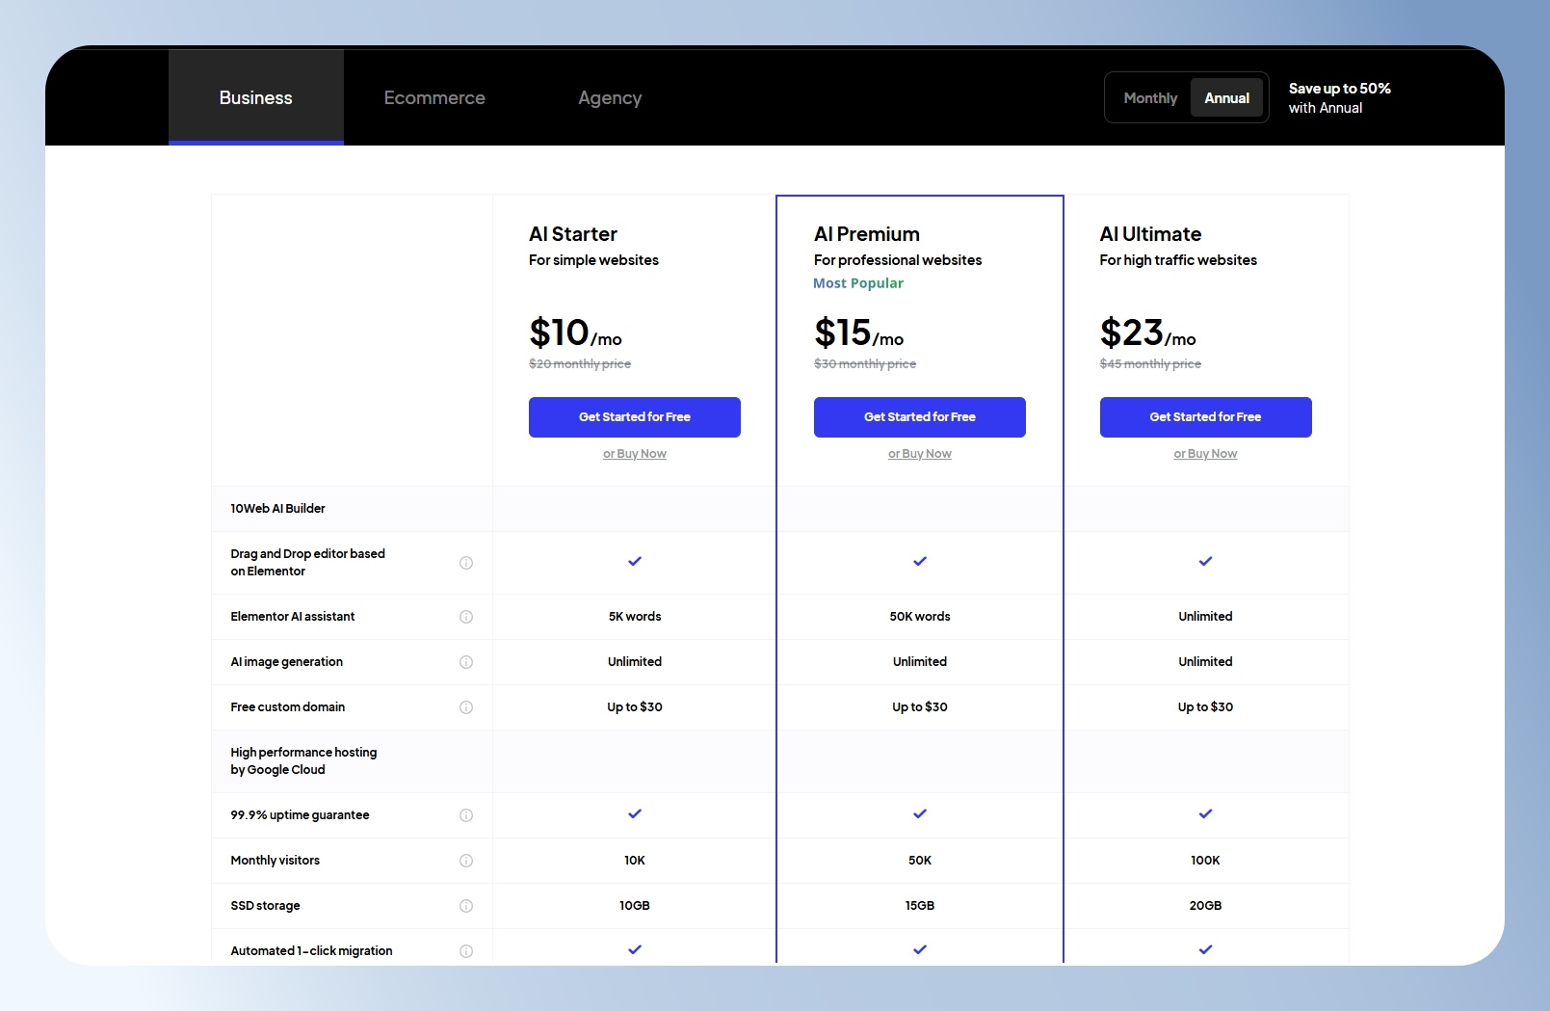
Task: Open the Agency pricing tab
Action: (610, 97)
